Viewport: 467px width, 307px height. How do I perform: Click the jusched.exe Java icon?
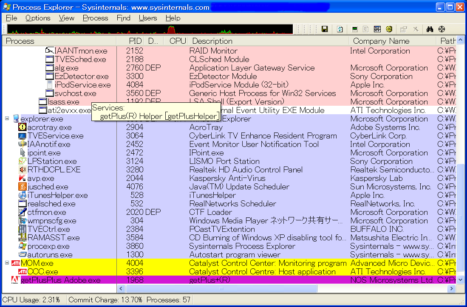(x=23, y=187)
